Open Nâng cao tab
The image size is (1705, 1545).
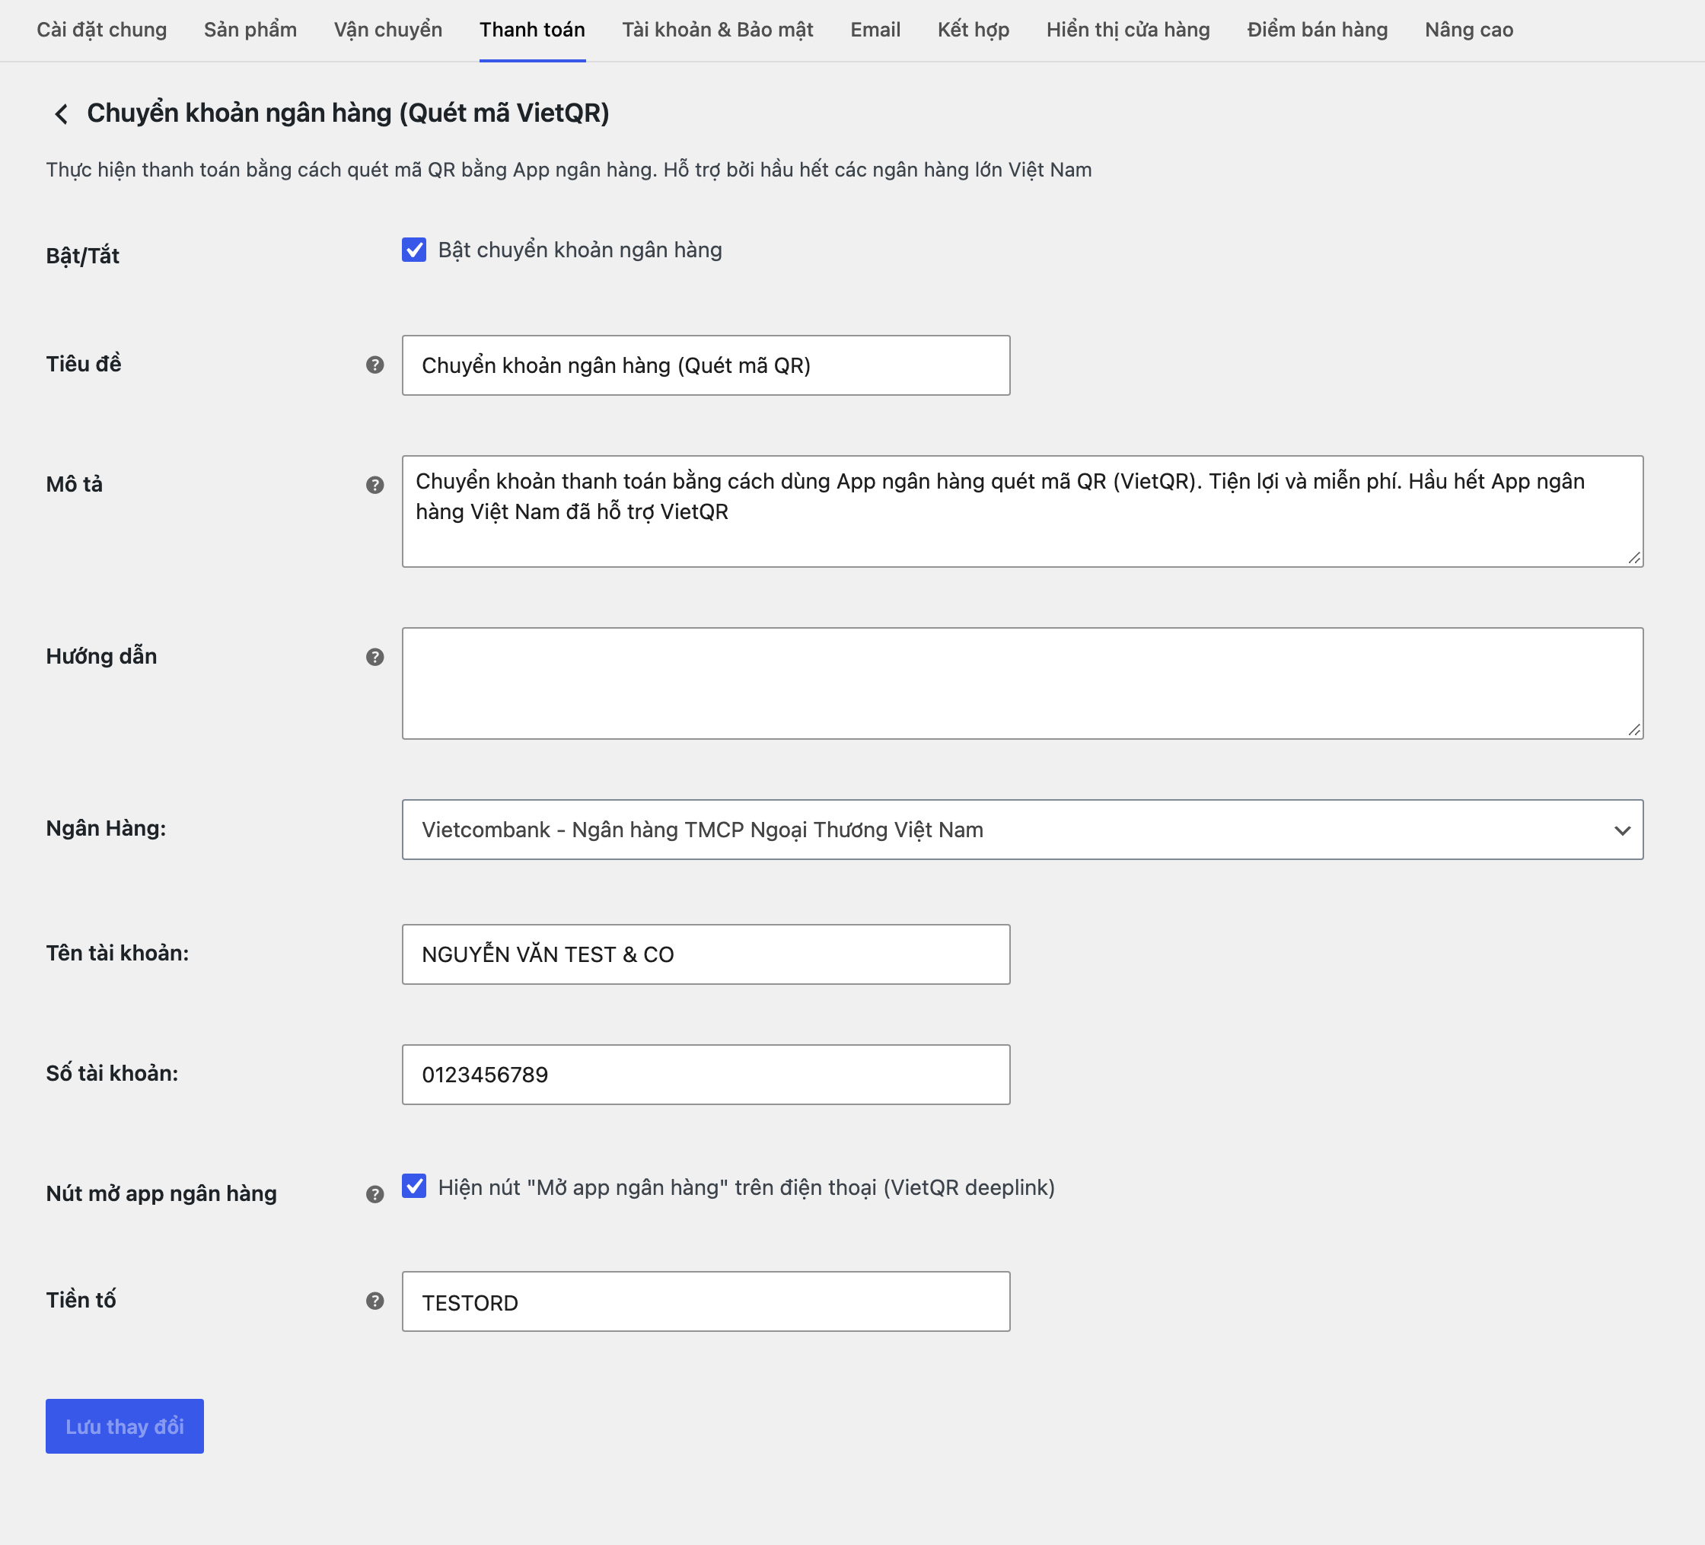(x=1469, y=30)
